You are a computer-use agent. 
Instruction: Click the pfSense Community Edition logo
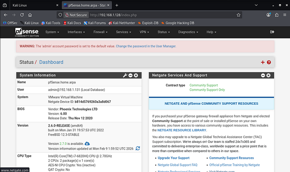[27, 32]
